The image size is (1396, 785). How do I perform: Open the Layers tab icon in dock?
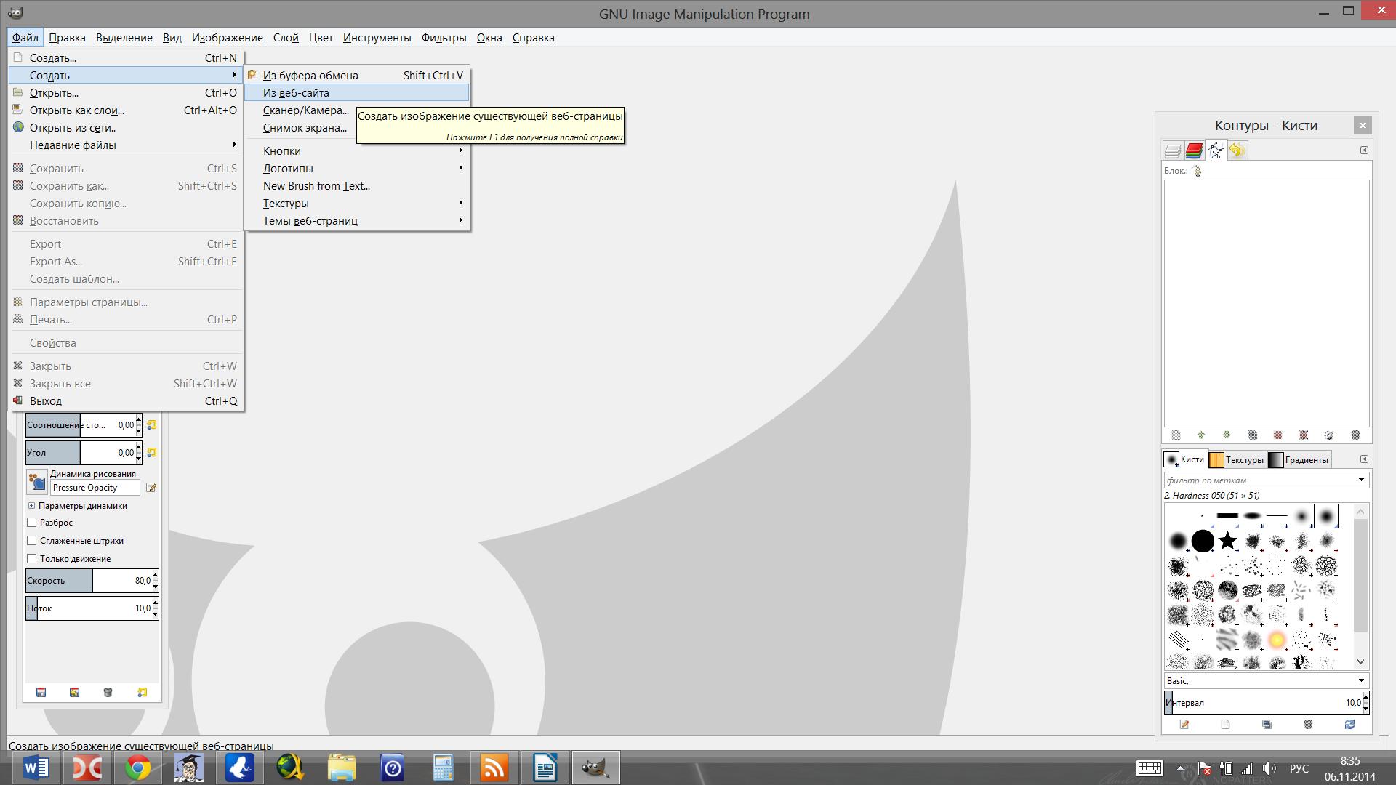pos(1172,150)
